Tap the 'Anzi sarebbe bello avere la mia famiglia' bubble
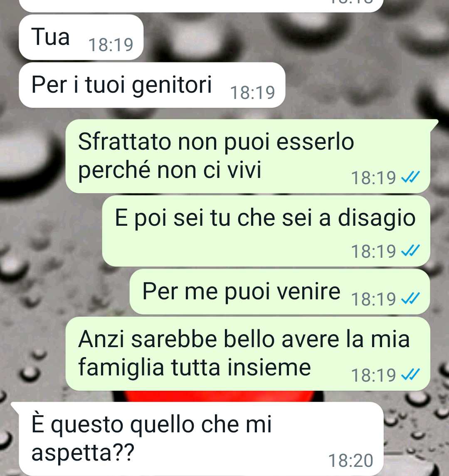Image resolution: width=449 pixels, height=476 pixels. [248, 354]
